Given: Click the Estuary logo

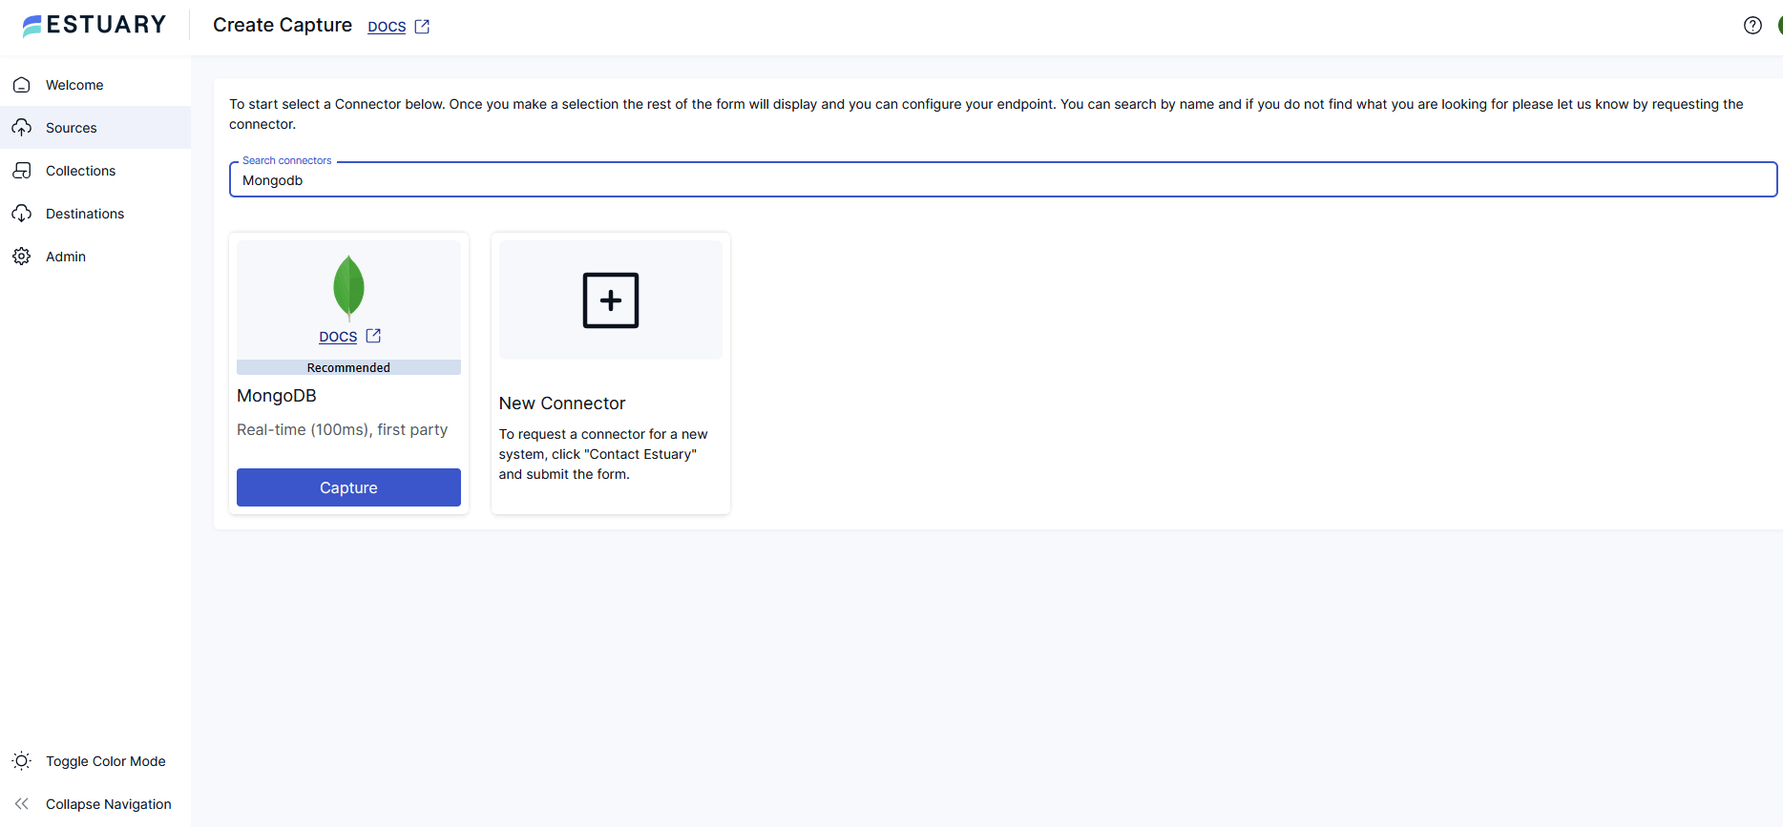Looking at the screenshot, I should 94,25.
